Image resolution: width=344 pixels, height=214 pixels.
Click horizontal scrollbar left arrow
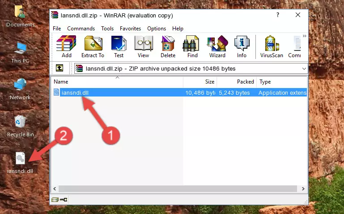coord(55,189)
